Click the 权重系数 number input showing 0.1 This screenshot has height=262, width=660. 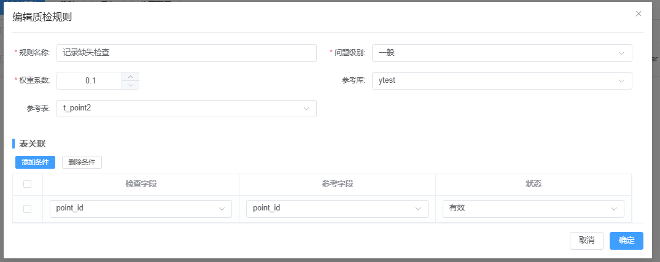(90, 80)
